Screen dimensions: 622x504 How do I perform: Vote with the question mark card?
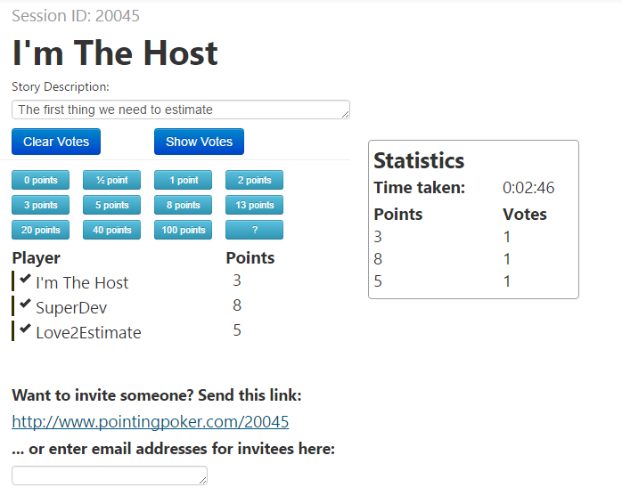(x=254, y=230)
